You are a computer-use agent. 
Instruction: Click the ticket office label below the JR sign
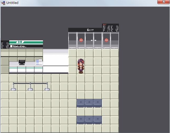(26, 46)
